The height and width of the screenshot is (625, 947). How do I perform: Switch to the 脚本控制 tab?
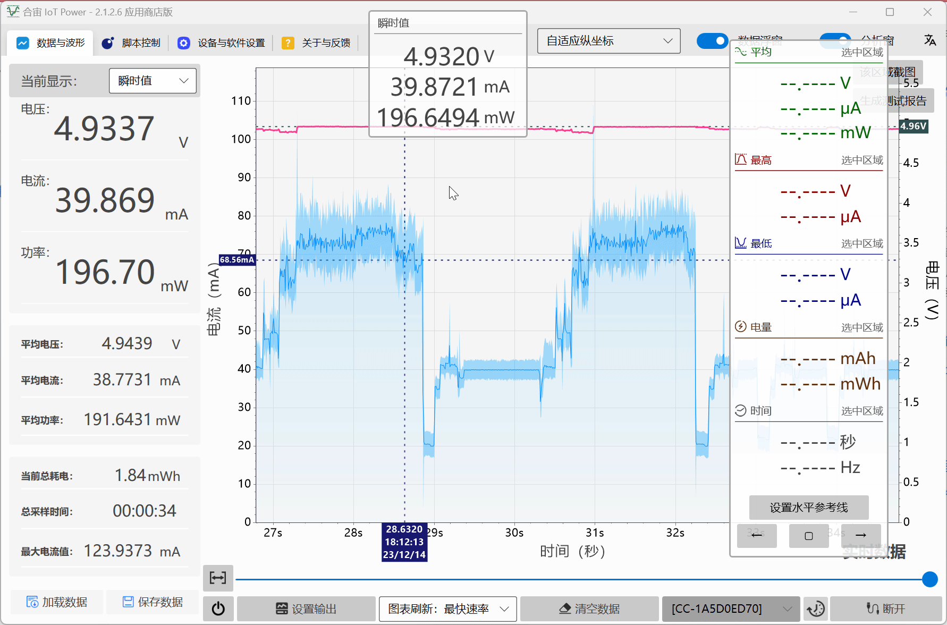point(131,43)
